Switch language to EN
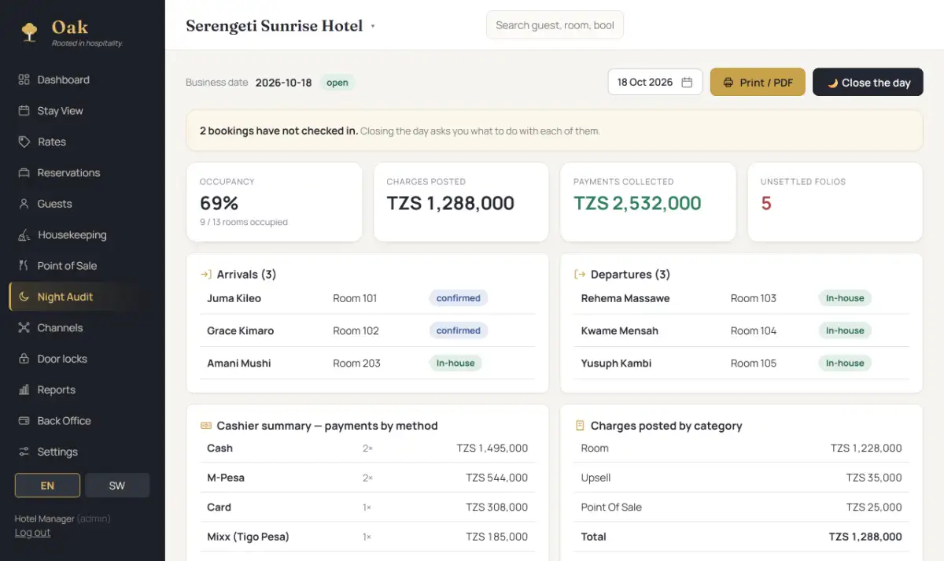Image resolution: width=944 pixels, height=561 pixels. [x=47, y=485]
